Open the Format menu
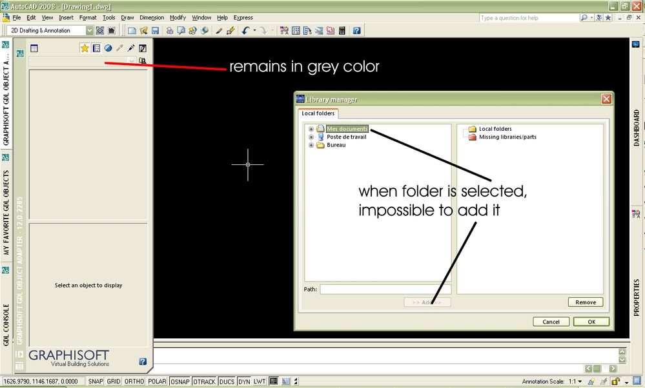Viewport: 645px width, 388px height. pyautogui.click(x=88, y=17)
